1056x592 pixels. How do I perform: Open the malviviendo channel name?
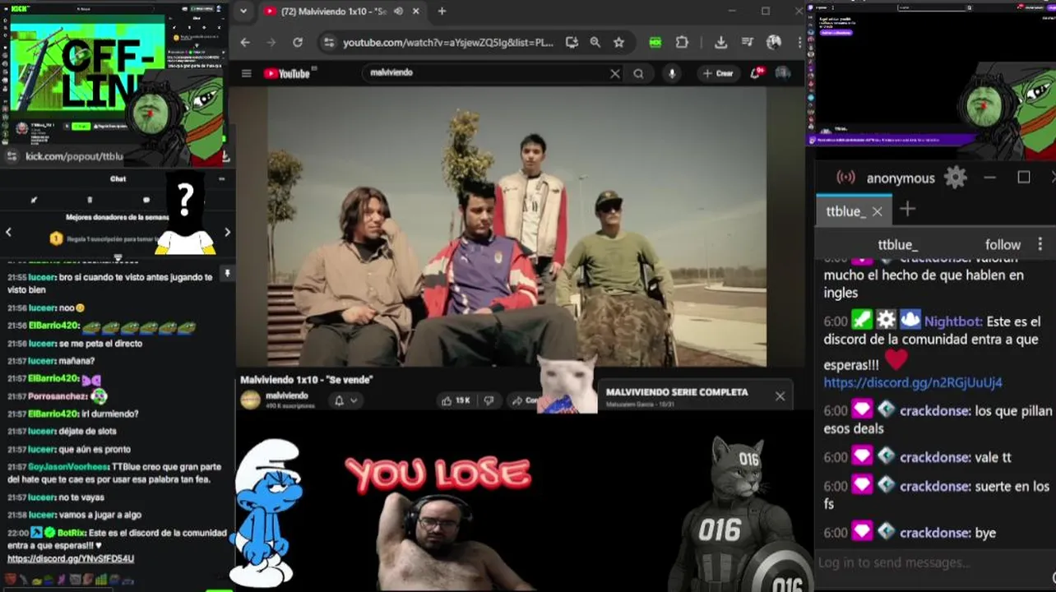tap(286, 395)
